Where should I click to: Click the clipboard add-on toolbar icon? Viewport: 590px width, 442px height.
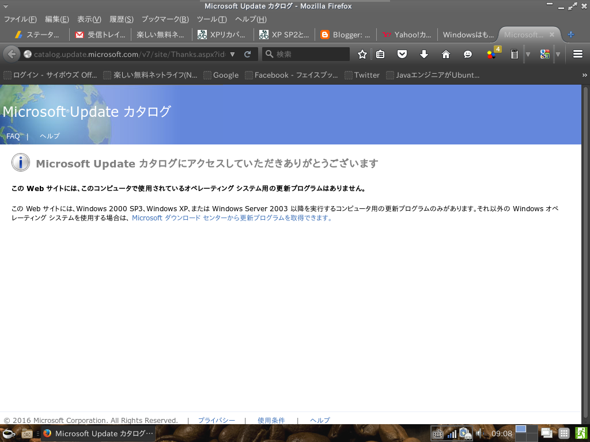514,55
